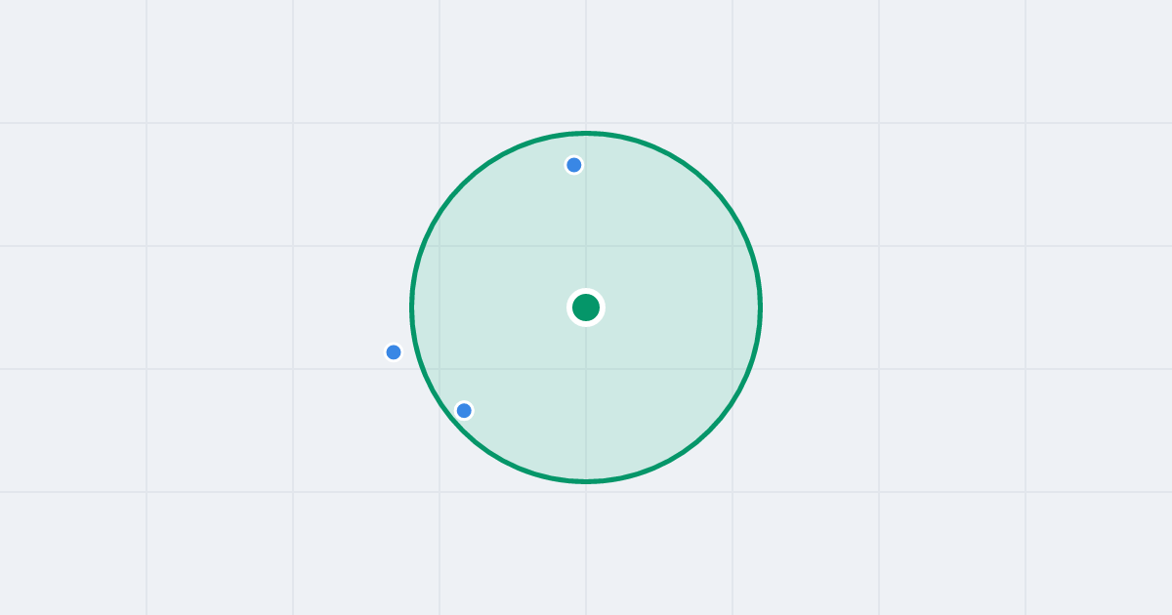Click the green center marker of the circle
The image size is (1172, 615).
586,307
